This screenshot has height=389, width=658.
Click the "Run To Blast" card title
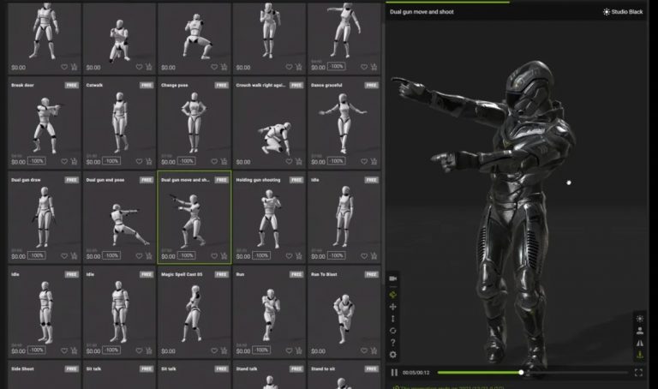click(324, 274)
